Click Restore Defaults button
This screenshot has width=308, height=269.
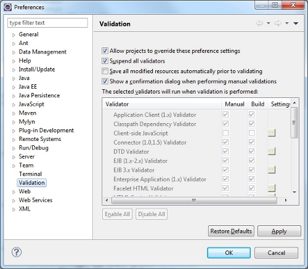(231, 231)
